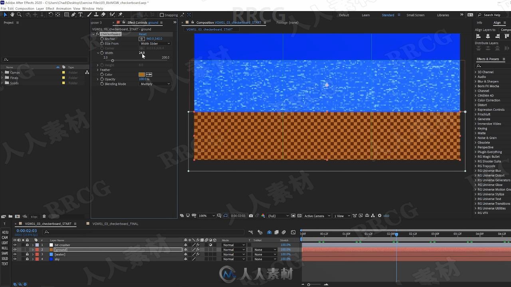This screenshot has height=287, width=511.
Task: Select the Puppet Pin tool
Action: pos(121,15)
